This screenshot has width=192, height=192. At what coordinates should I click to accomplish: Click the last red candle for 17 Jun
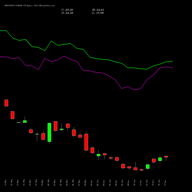(166, 157)
